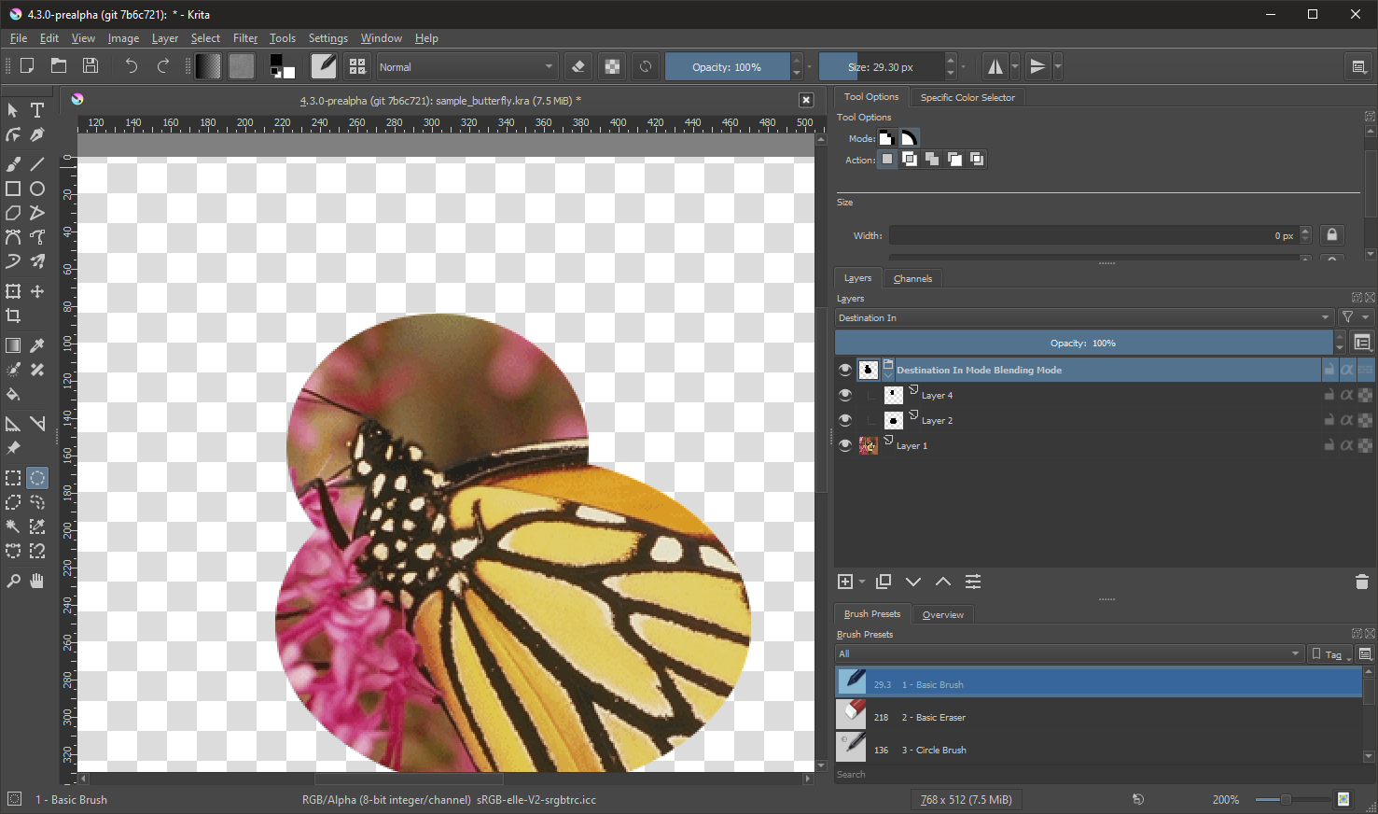Image resolution: width=1378 pixels, height=814 pixels.
Task: Select the Crop tool
Action: point(13,316)
